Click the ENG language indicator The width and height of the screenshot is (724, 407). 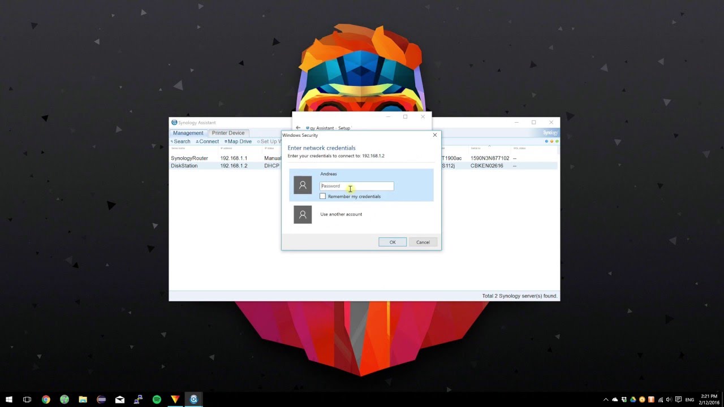[689, 400]
